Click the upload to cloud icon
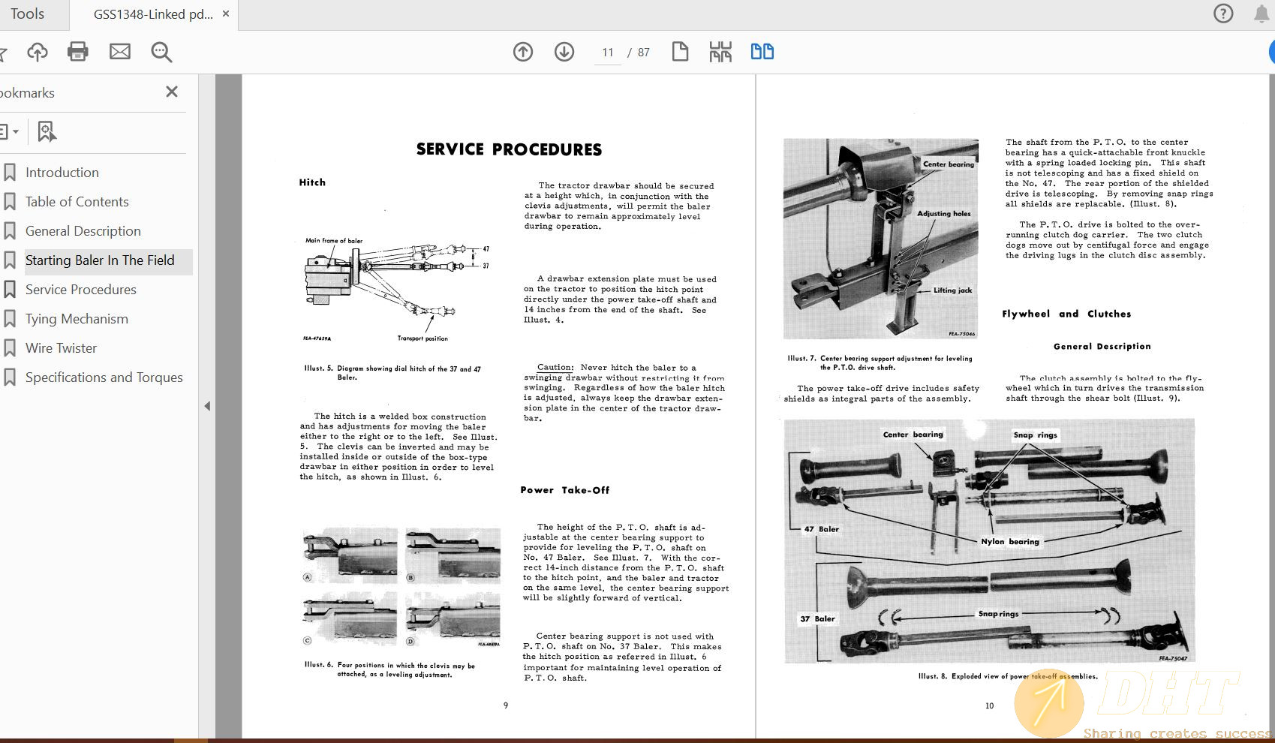Image resolution: width=1275 pixels, height=743 pixels. click(37, 52)
